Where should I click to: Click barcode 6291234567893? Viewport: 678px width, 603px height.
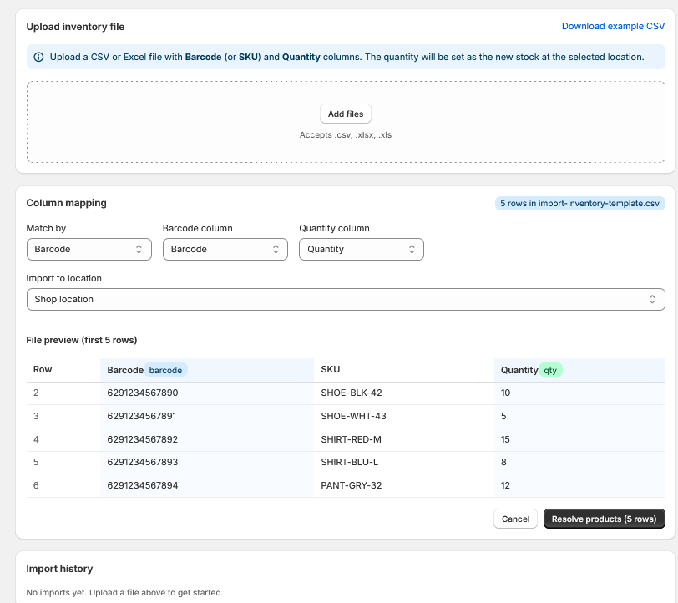coord(143,462)
